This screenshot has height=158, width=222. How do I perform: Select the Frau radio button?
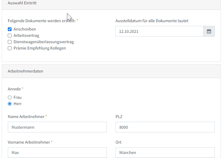click(x=10, y=97)
